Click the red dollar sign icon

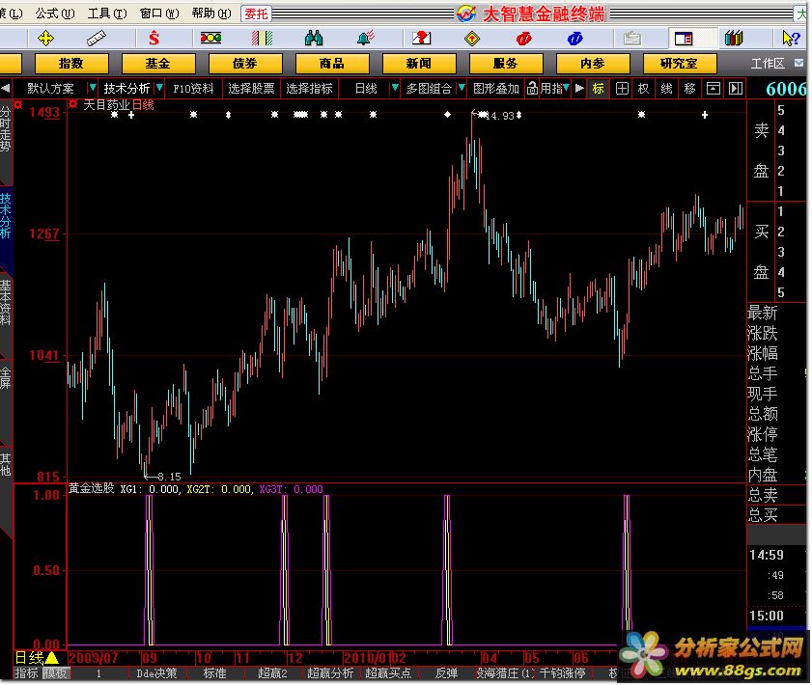point(154,39)
